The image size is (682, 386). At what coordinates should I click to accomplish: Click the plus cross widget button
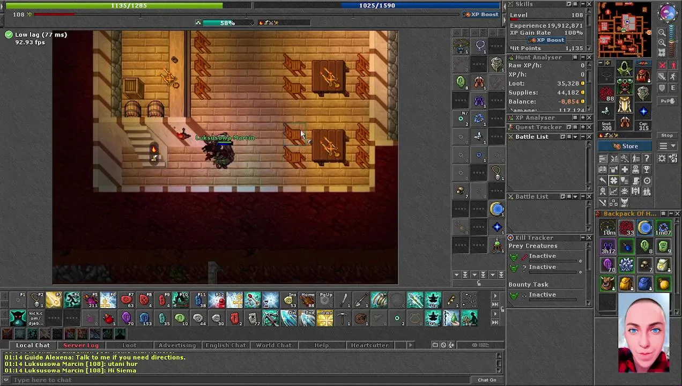(x=625, y=169)
